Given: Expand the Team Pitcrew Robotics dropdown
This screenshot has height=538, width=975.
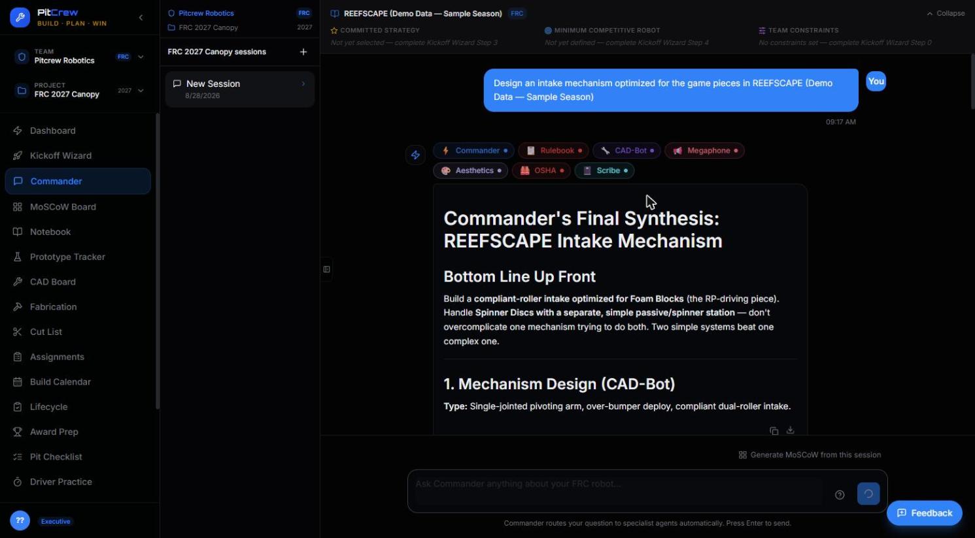Looking at the screenshot, I should point(141,57).
